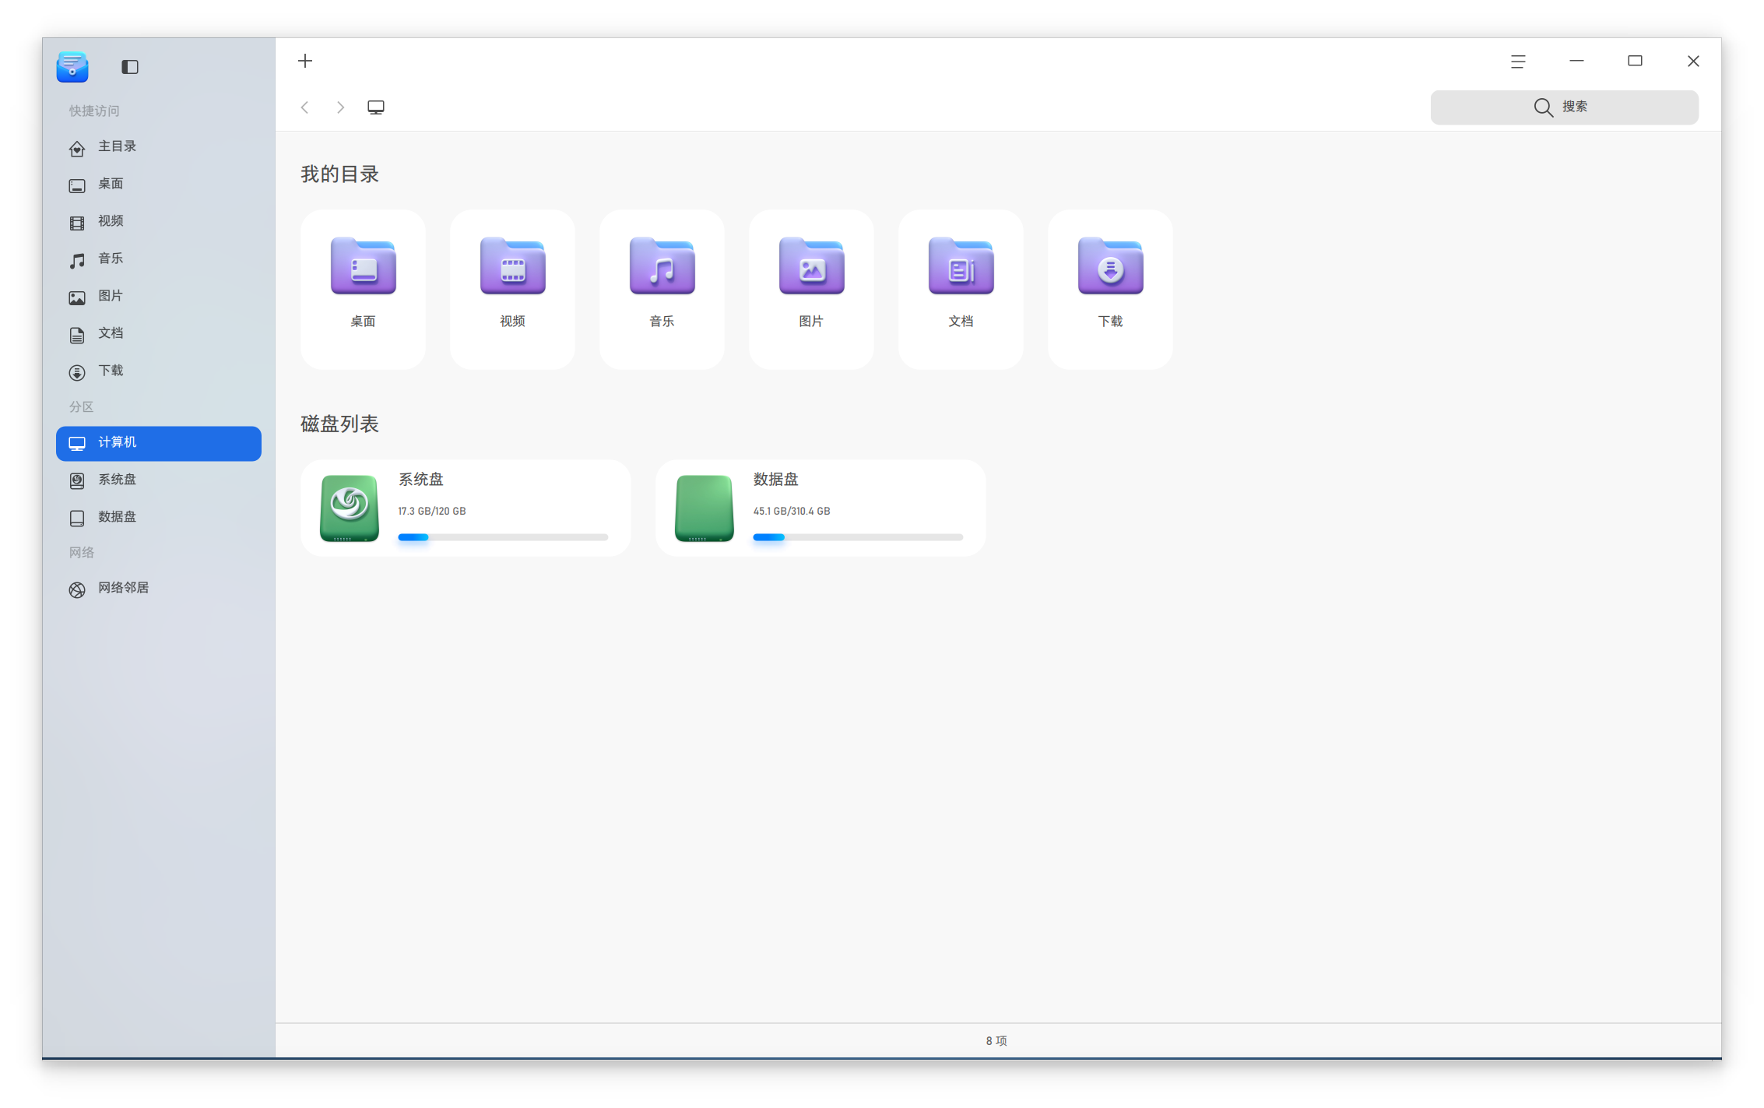Select 下载 in the sidebar
Image resolution: width=1764 pixels, height=1108 pixels.
tap(159, 371)
